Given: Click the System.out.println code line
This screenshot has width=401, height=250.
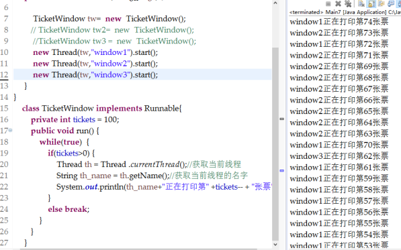Looking at the screenshot, I should pos(164,187).
